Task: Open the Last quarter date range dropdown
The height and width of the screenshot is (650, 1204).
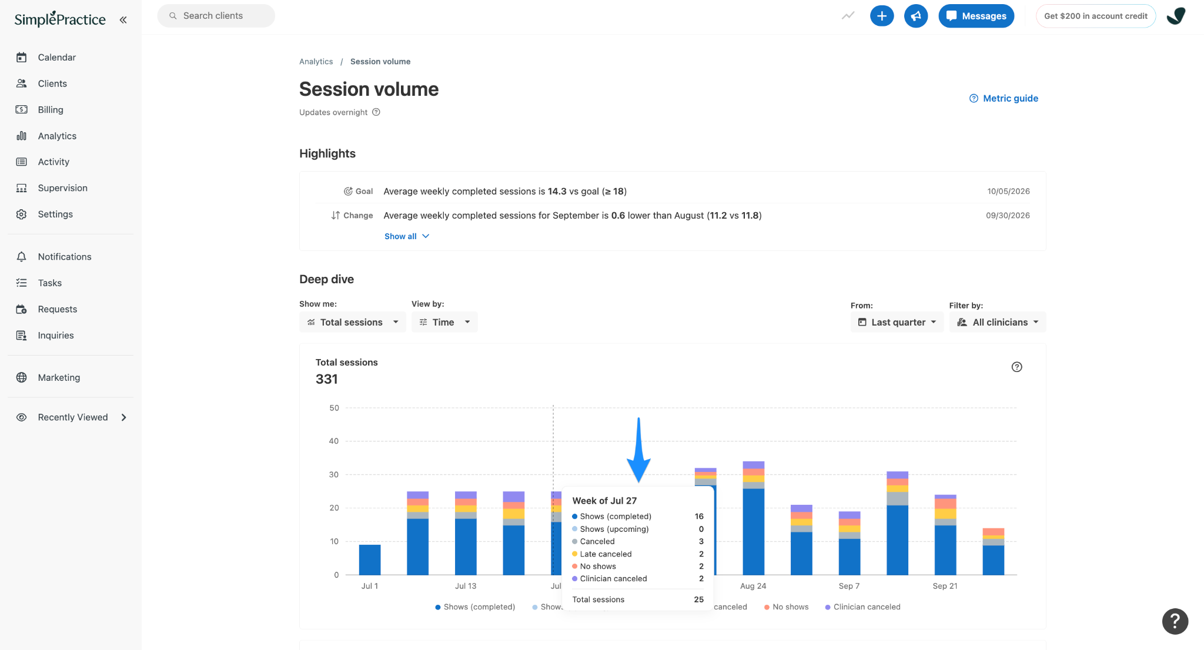Action: (x=897, y=322)
